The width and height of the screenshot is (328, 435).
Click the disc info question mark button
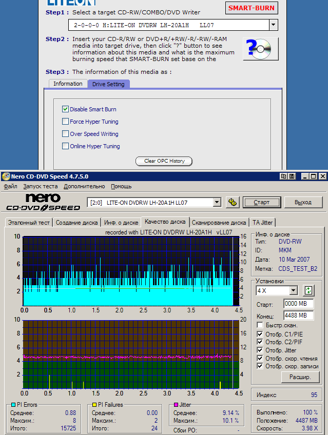pos(257,49)
